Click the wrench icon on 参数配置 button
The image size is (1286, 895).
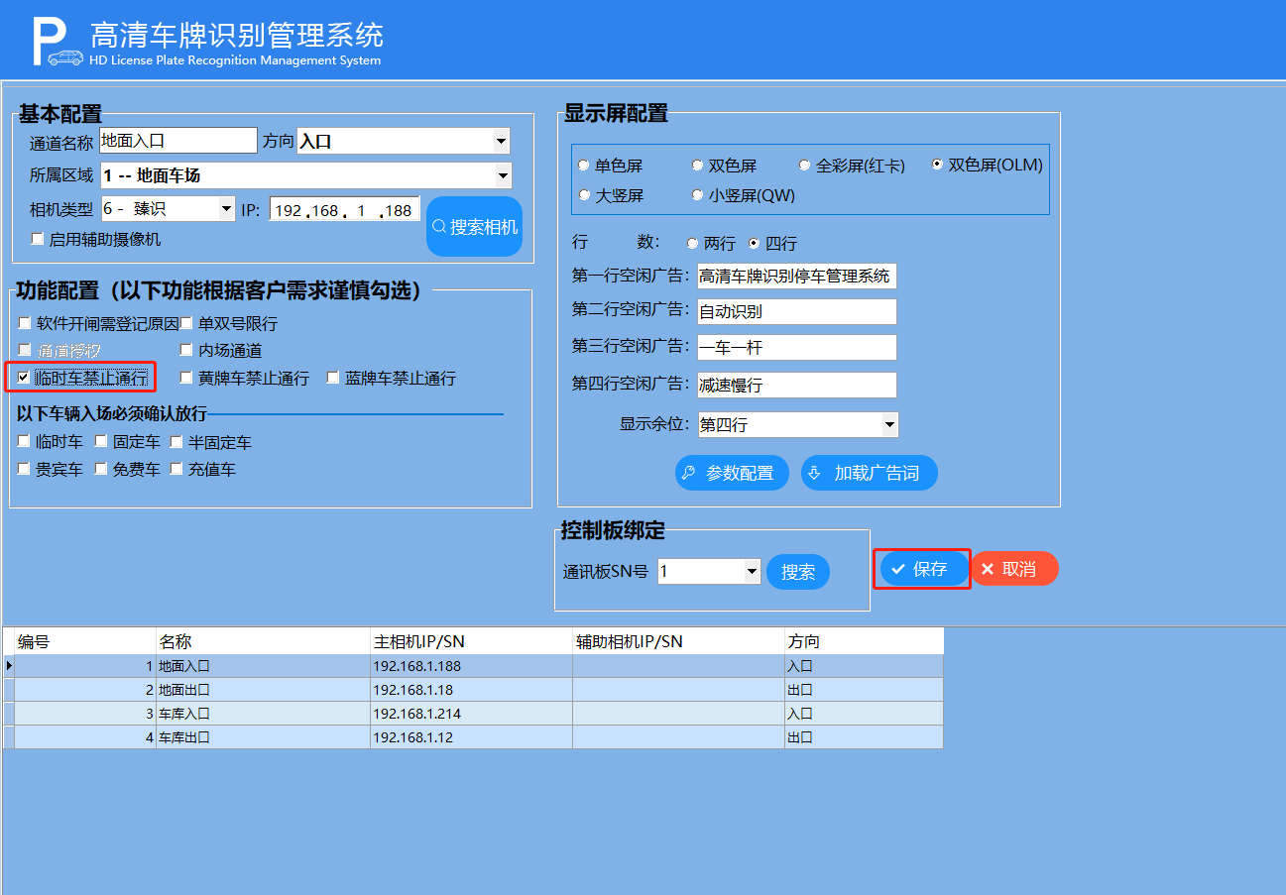(x=689, y=473)
